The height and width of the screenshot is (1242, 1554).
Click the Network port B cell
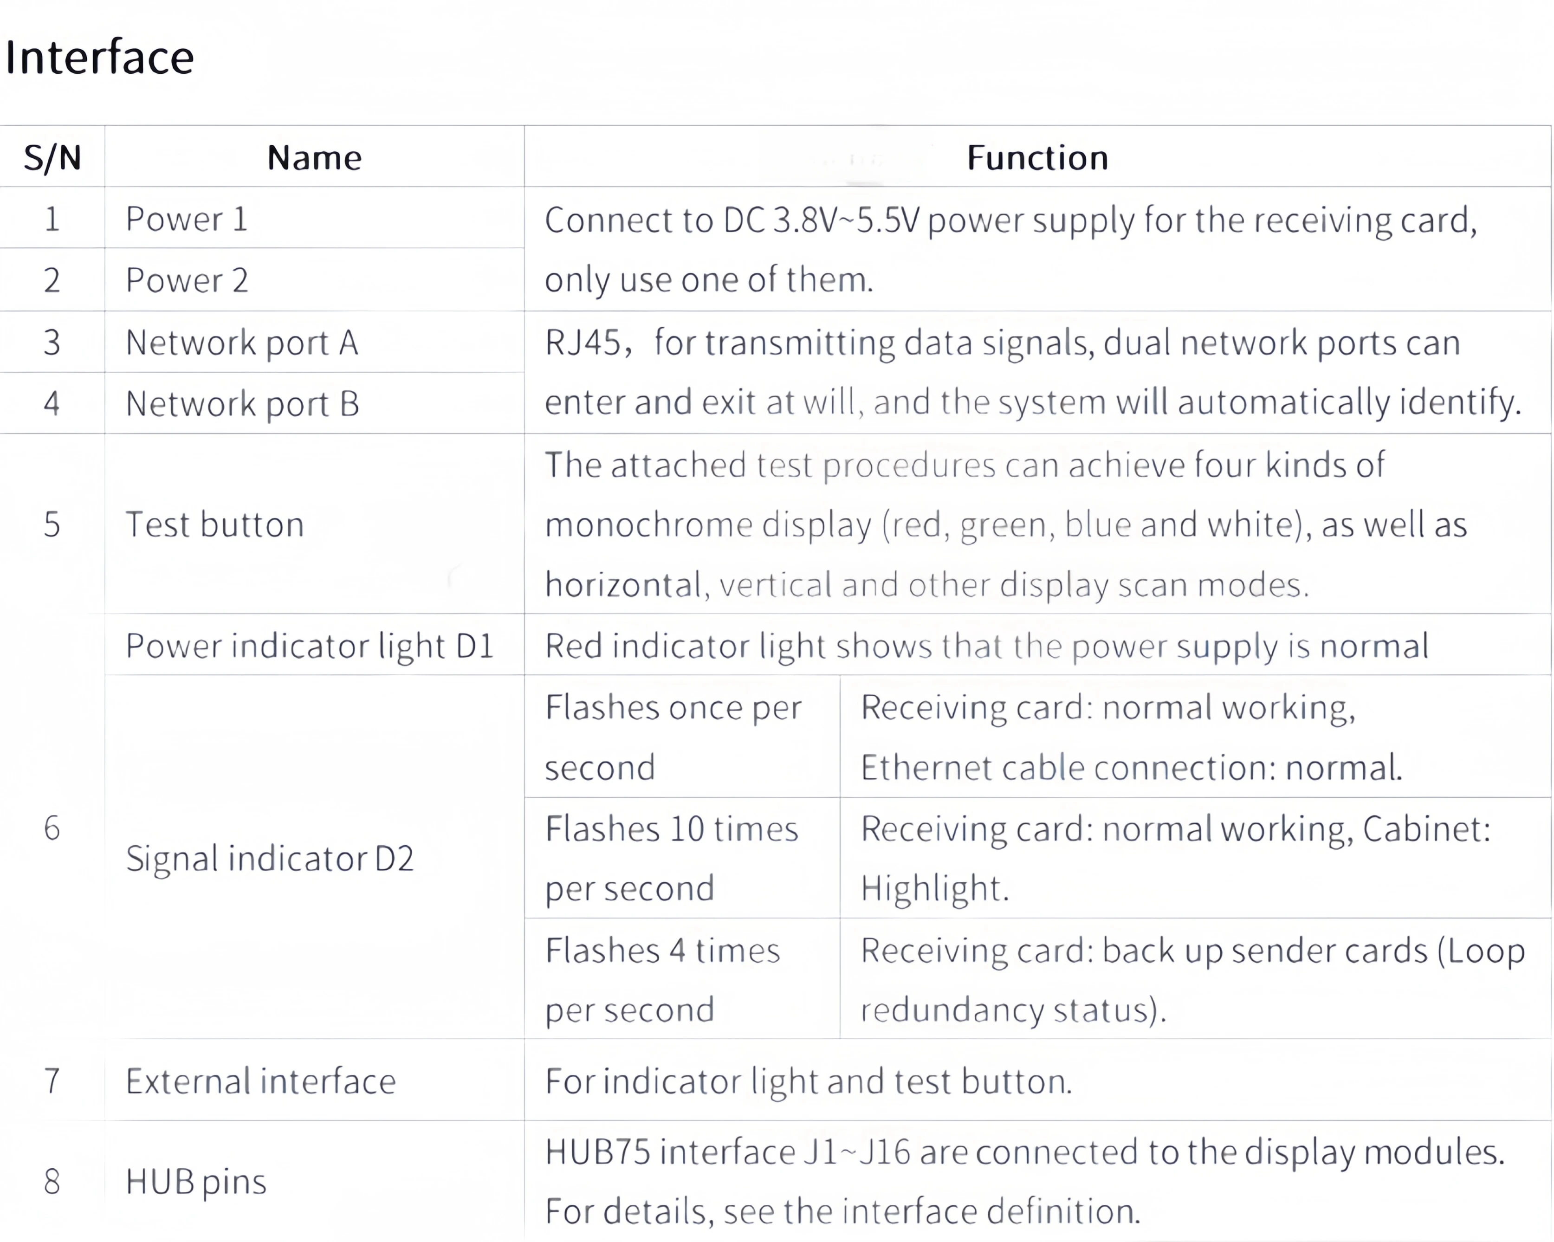tap(242, 404)
